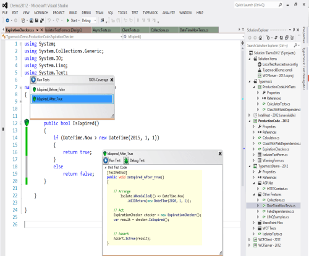Click the Visual Studio logo icon
309x256 pixels.
tap(5, 5)
